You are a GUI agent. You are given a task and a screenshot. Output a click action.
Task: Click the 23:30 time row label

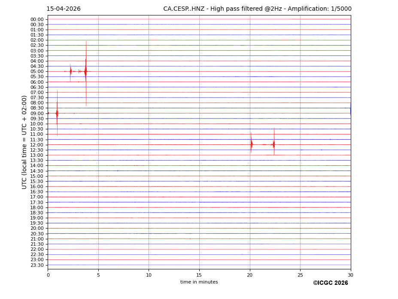tap(37, 265)
